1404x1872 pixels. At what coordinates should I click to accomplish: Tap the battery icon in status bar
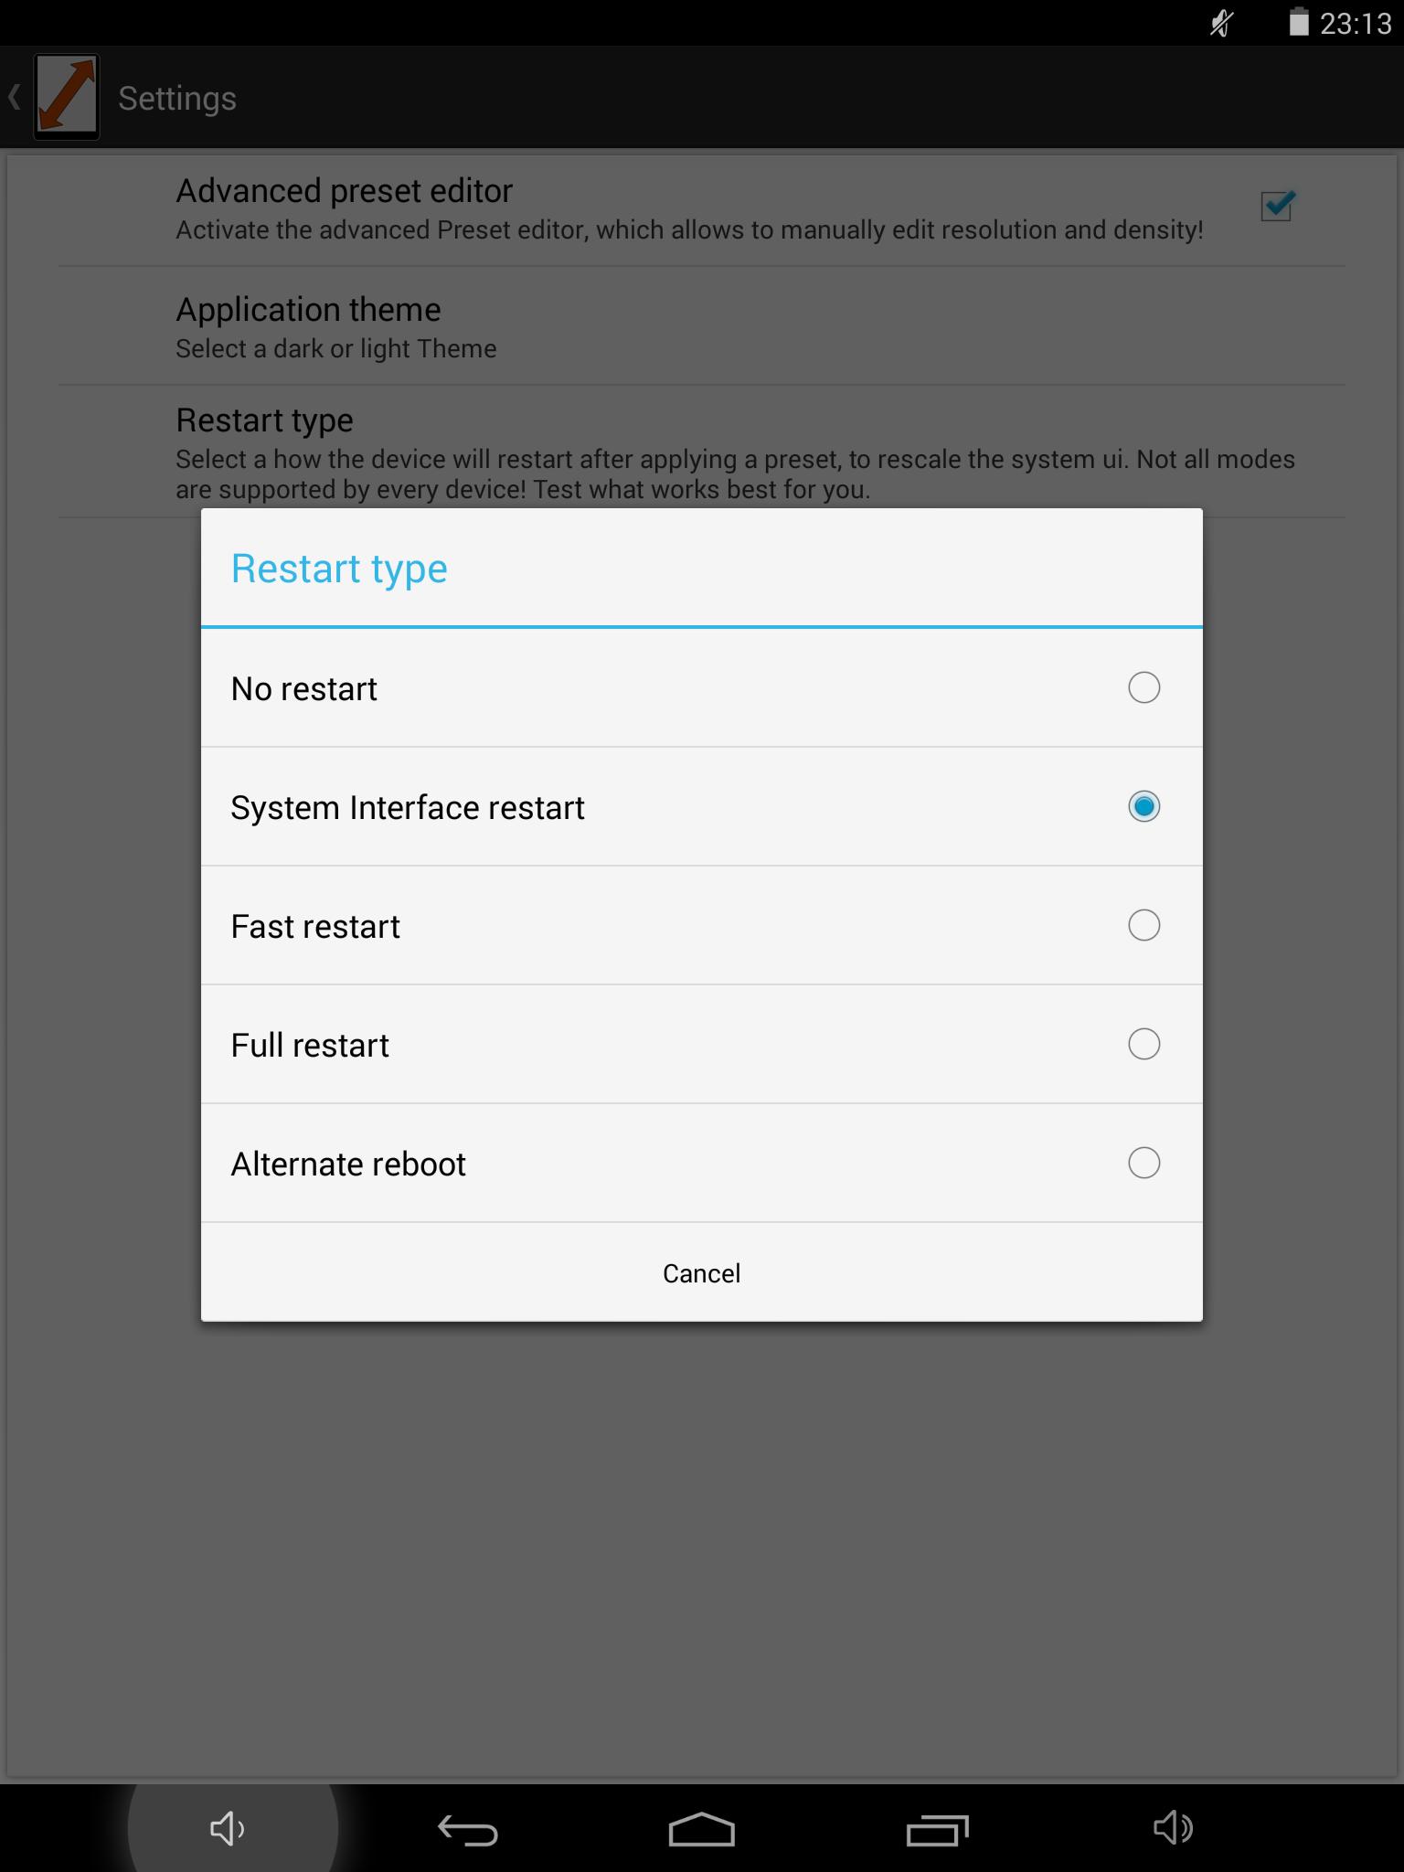point(1299,22)
